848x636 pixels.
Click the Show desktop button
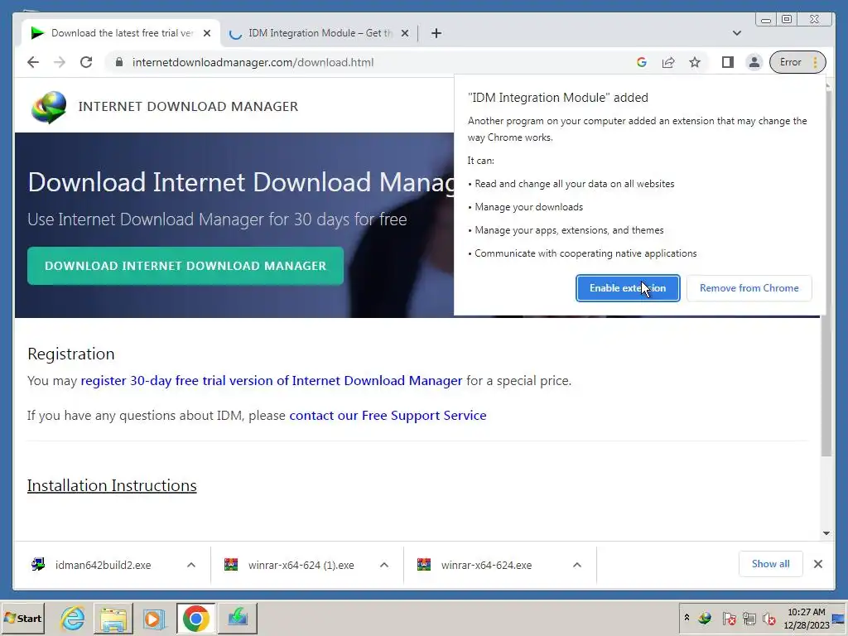click(x=840, y=618)
